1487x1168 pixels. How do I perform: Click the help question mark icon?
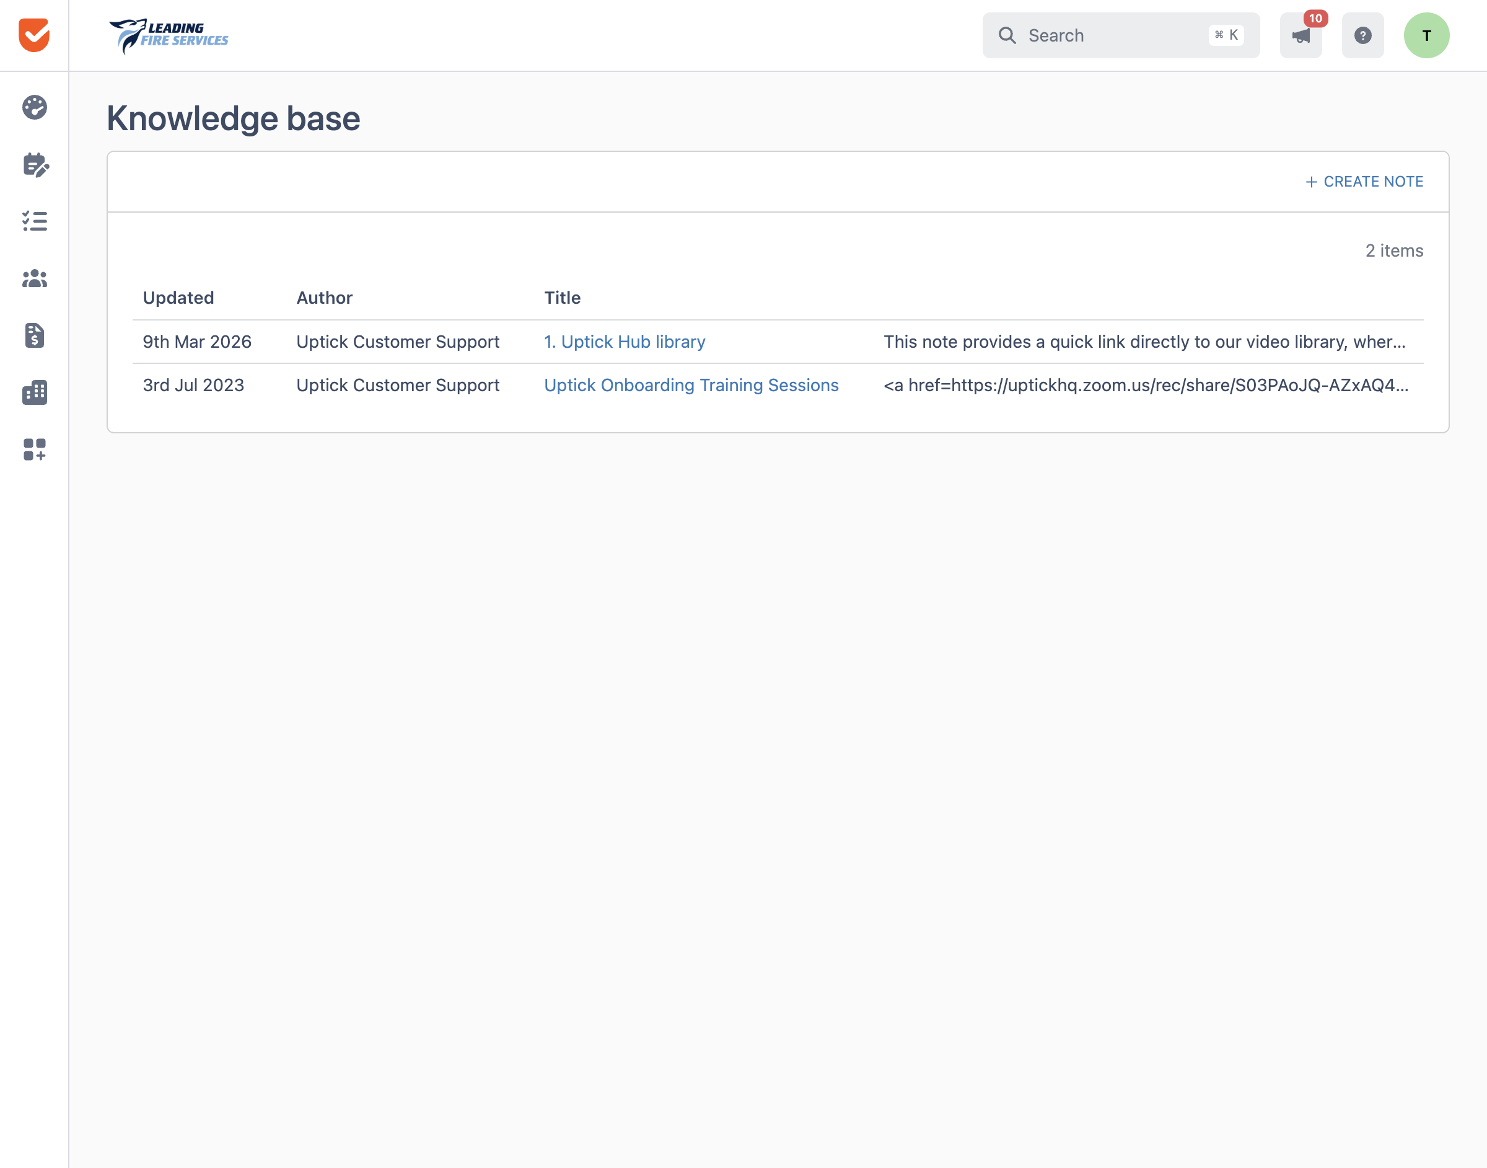(1362, 35)
